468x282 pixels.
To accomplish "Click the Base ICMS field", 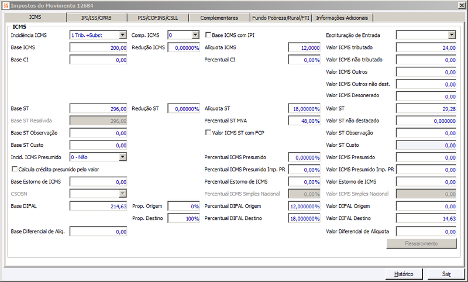I will (98, 47).
